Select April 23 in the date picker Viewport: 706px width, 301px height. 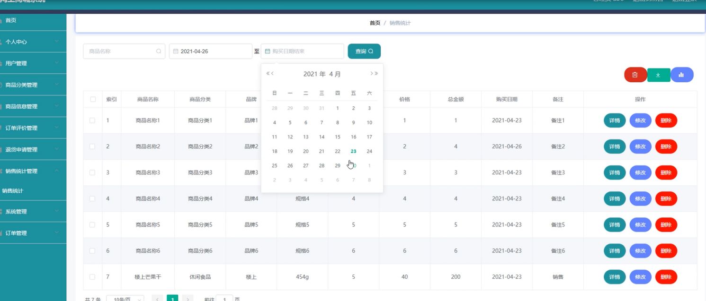tap(353, 151)
